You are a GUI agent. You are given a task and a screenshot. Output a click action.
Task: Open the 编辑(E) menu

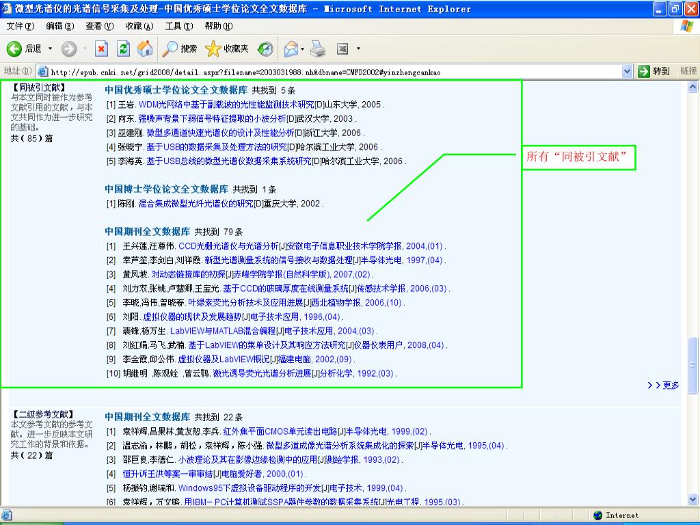pyautogui.click(x=60, y=27)
